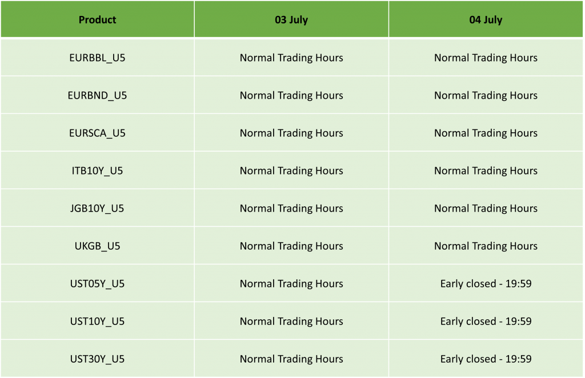Screen dimensions: 585x378
Task: Click the Product column header
Action: coord(97,19)
